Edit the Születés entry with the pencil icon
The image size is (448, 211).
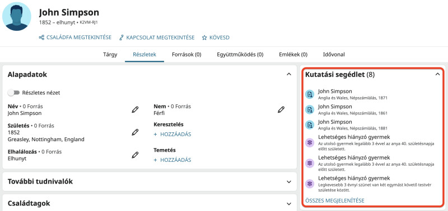pos(135,132)
